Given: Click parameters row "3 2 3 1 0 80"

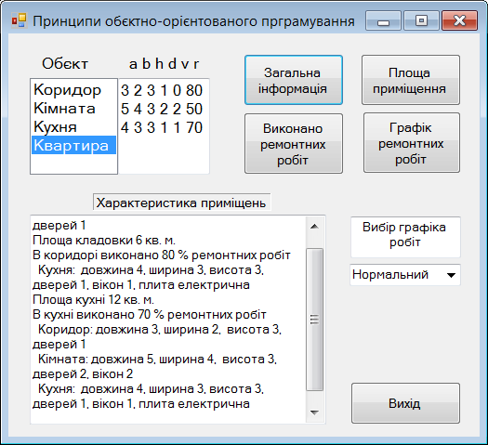Looking at the screenshot, I should [162, 90].
